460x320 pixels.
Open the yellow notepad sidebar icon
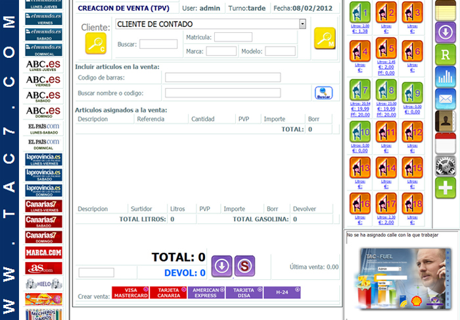click(446, 11)
